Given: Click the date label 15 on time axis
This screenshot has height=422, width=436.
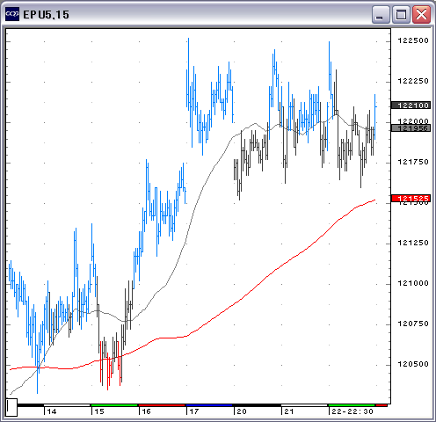Looking at the screenshot, I should tap(99, 411).
